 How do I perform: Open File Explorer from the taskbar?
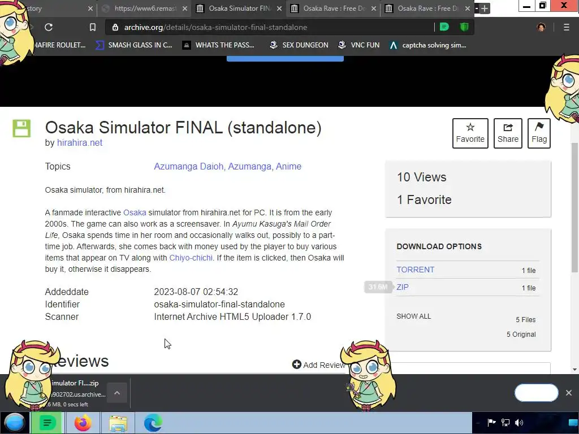[118, 423]
